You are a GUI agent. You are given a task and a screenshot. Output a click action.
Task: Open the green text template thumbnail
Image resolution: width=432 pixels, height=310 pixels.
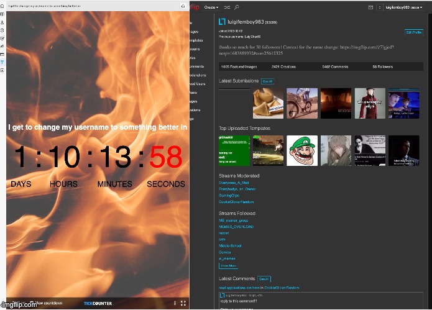(234, 150)
